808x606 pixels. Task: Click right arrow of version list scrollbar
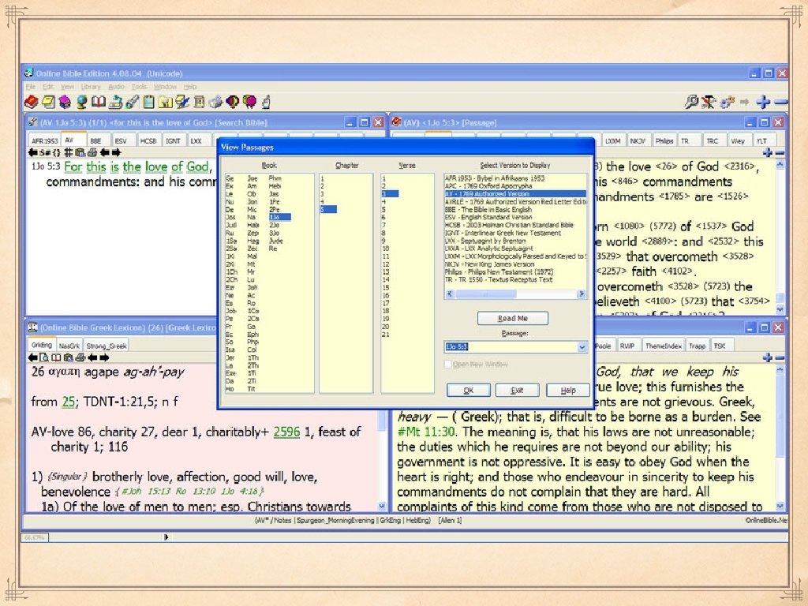(x=582, y=294)
